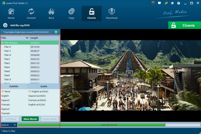Select English ac3(6ch) audio track

pyautogui.click(x=40, y=91)
